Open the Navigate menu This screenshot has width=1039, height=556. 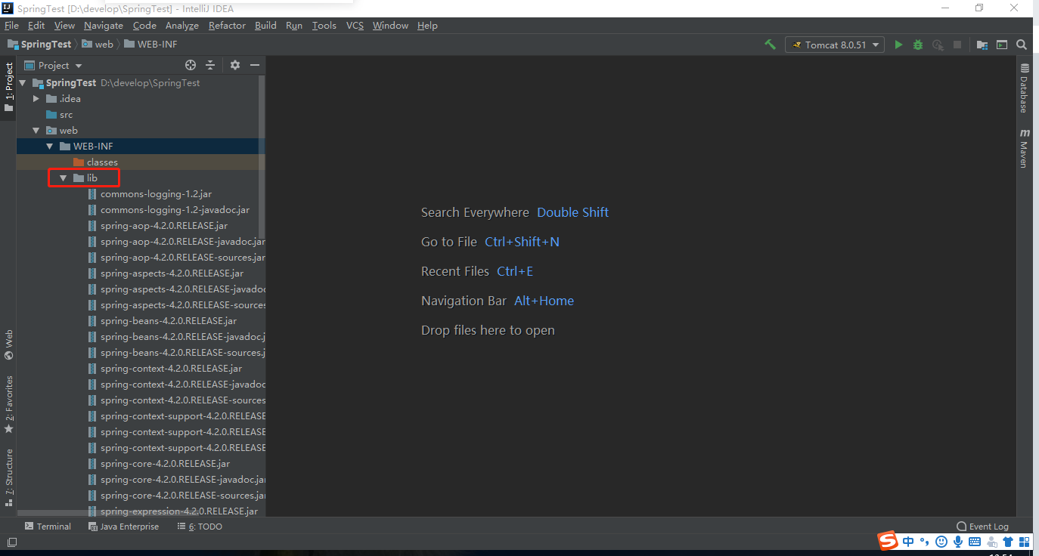tap(104, 26)
